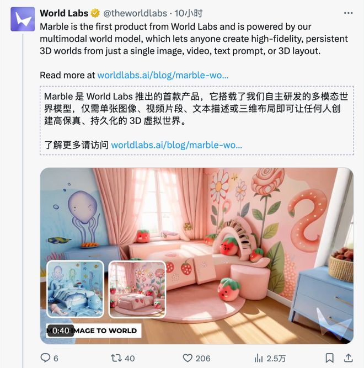Bookmark this post
Screen dimensions: 364x368
pos(329,358)
